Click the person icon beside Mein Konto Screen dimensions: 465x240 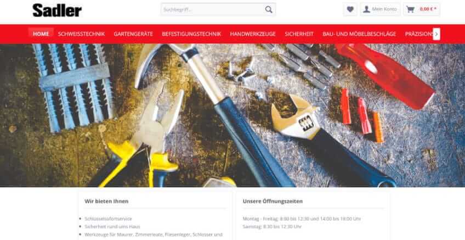(x=366, y=9)
